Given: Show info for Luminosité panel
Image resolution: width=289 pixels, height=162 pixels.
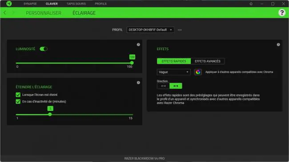Looking at the screenshot, I should click(138, 44).
